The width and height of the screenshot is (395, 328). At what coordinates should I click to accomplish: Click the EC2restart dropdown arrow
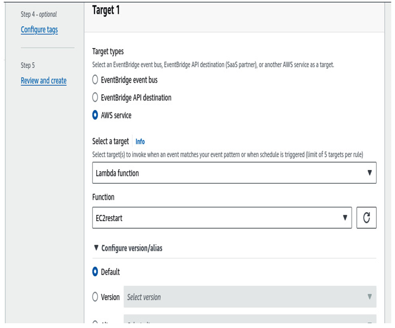pos(345,217)
